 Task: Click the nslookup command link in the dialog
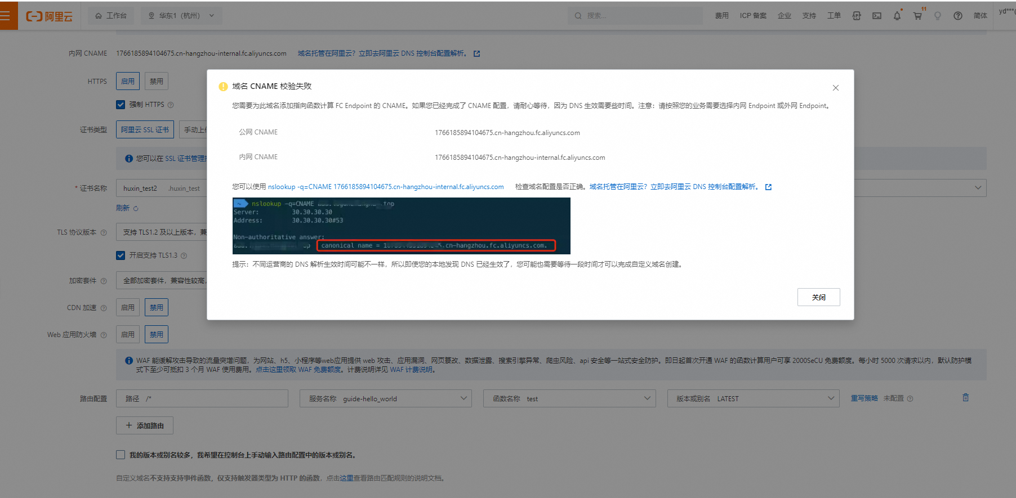(x=386, y=187)
